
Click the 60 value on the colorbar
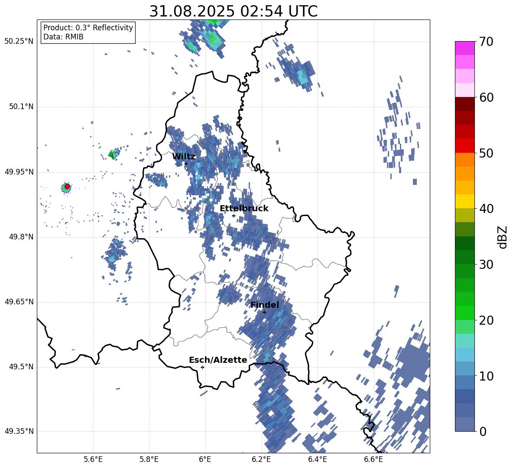point(486,97)
